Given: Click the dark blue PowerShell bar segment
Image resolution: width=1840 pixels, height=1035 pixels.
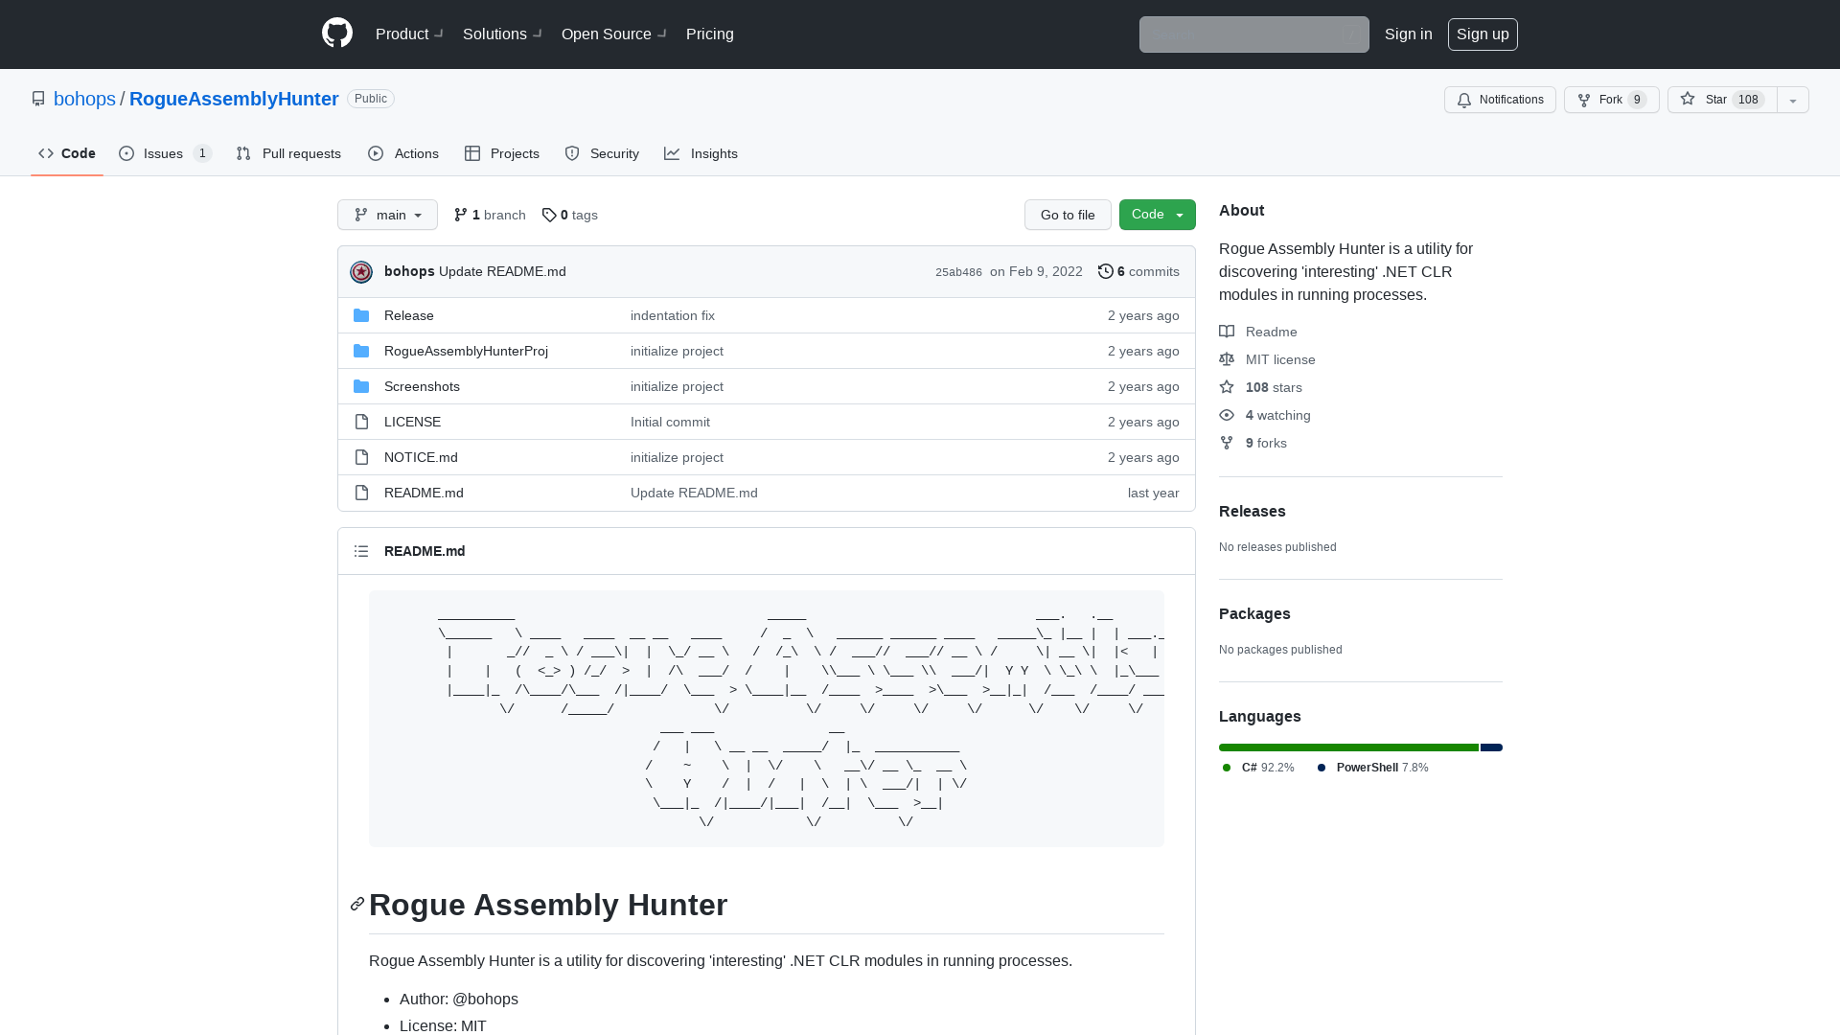Looking at the screenshot, I should (1491, 747).
